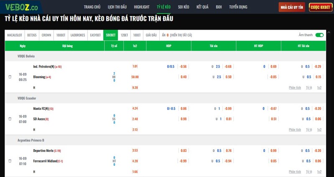Image resolution: width=334 pixels, height=177 pixels.
Task: Remove the Ferrocarril Midland match with its trash icon
Action: tap(10, 161)
